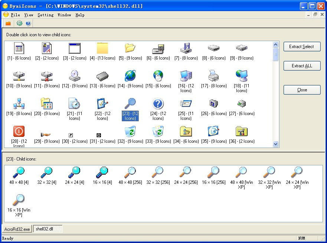Open the File menu
The height and width of the screenshot is (243, 327).
pos(16,15)
